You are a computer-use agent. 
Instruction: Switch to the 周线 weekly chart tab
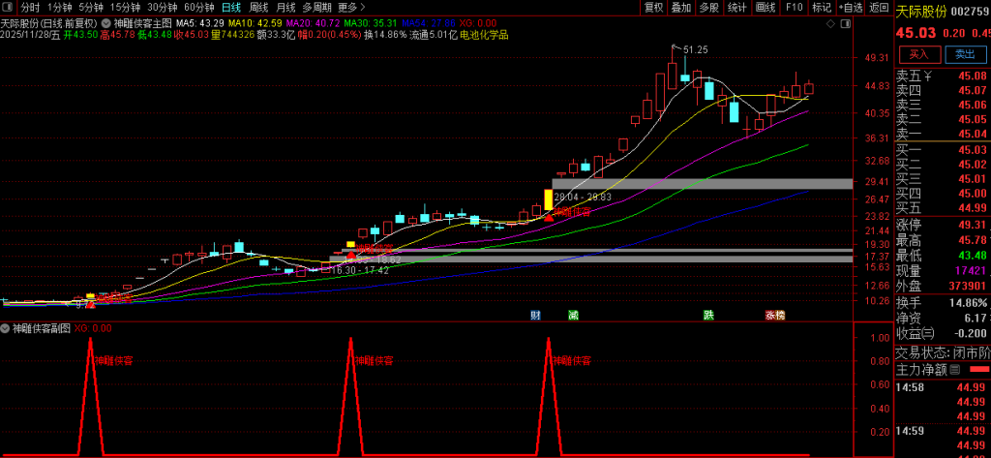click(258, 7)
